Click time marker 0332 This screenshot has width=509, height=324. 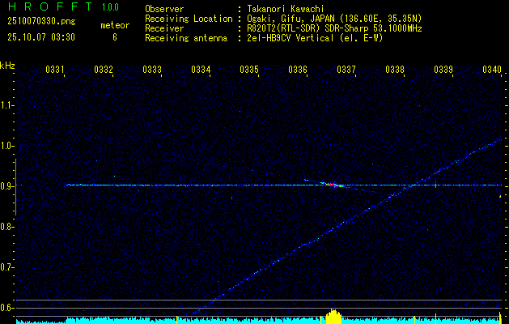(104, 69)
